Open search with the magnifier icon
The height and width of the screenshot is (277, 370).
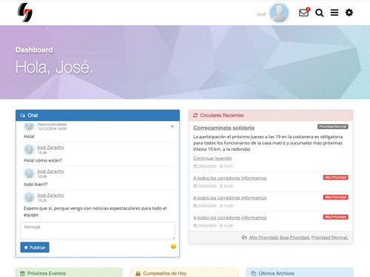[320, 13]
